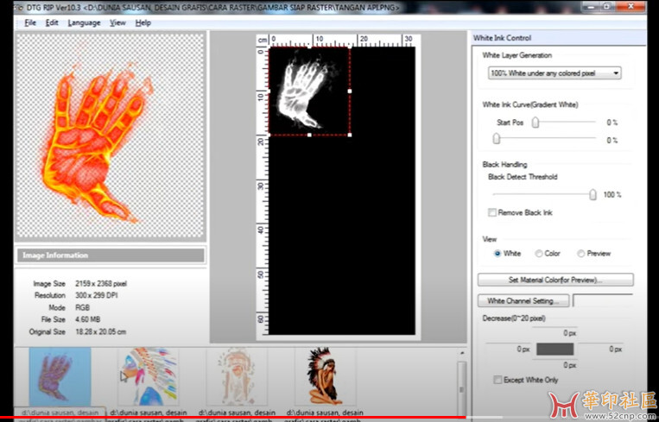Image resolution: width=659 pixels, height=422 pixels.
Task: Click the File Size value 4.60 MB
Action: pos(87,319)
